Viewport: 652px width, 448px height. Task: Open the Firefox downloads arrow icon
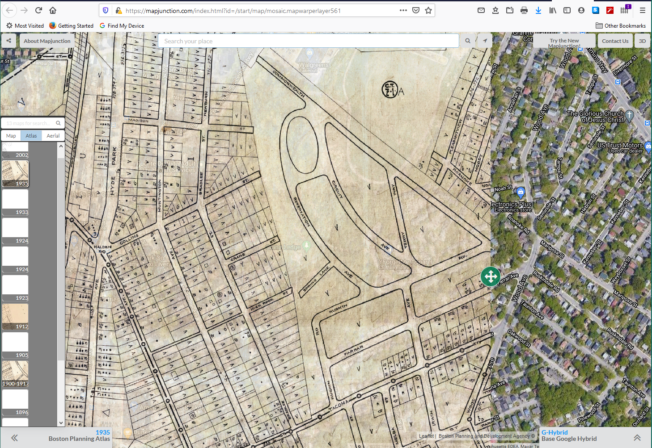[538, 10]
